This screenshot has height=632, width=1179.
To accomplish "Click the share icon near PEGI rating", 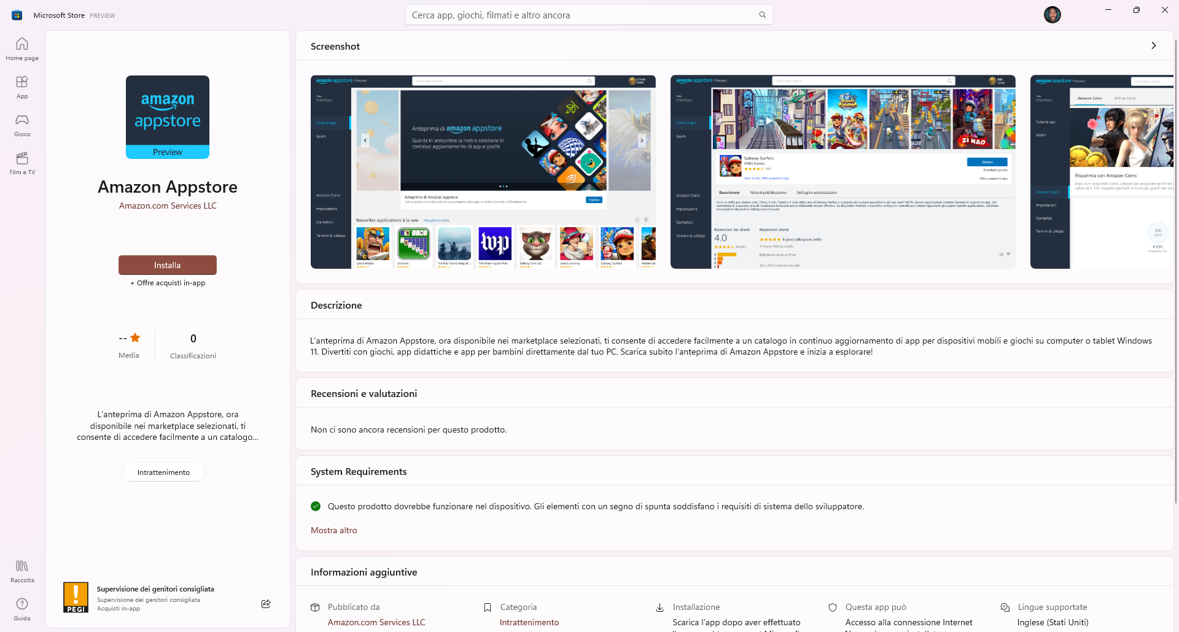I will [266, 604].
